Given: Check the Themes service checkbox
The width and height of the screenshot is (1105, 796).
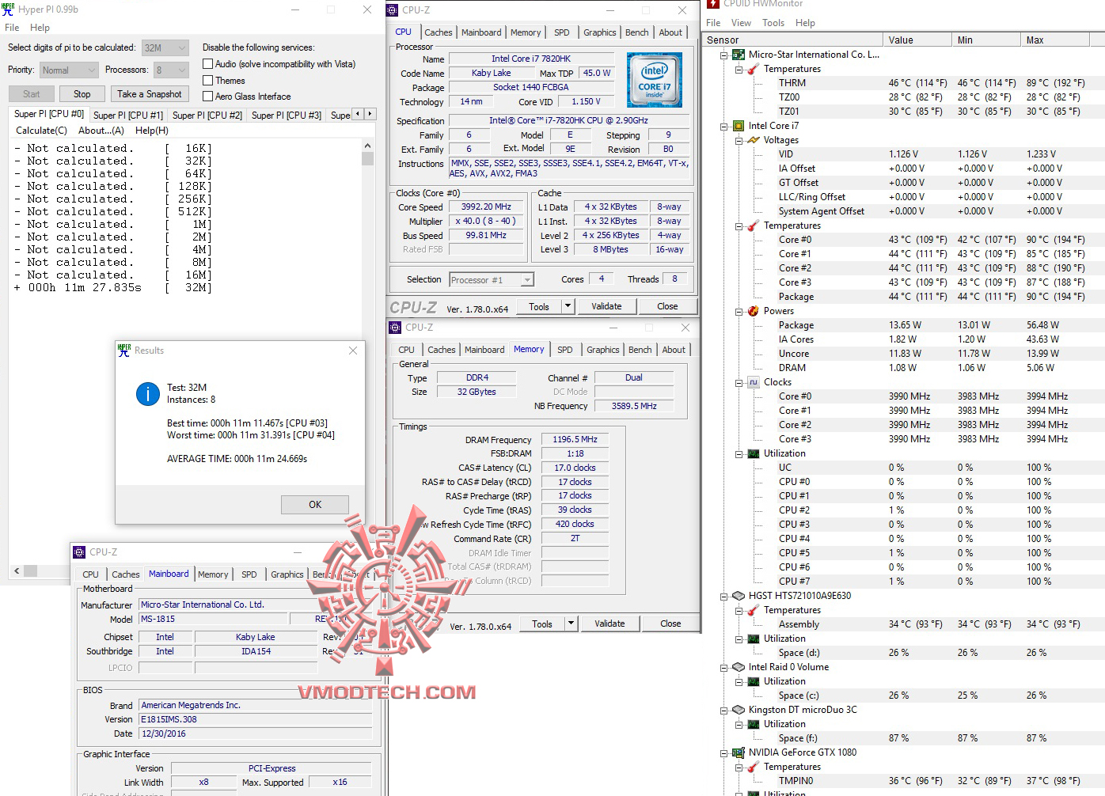Looking at the screenshot, I should (x=207, y=80).
